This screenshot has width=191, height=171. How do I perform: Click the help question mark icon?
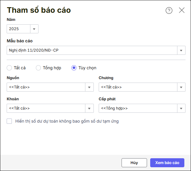(169, 10)
